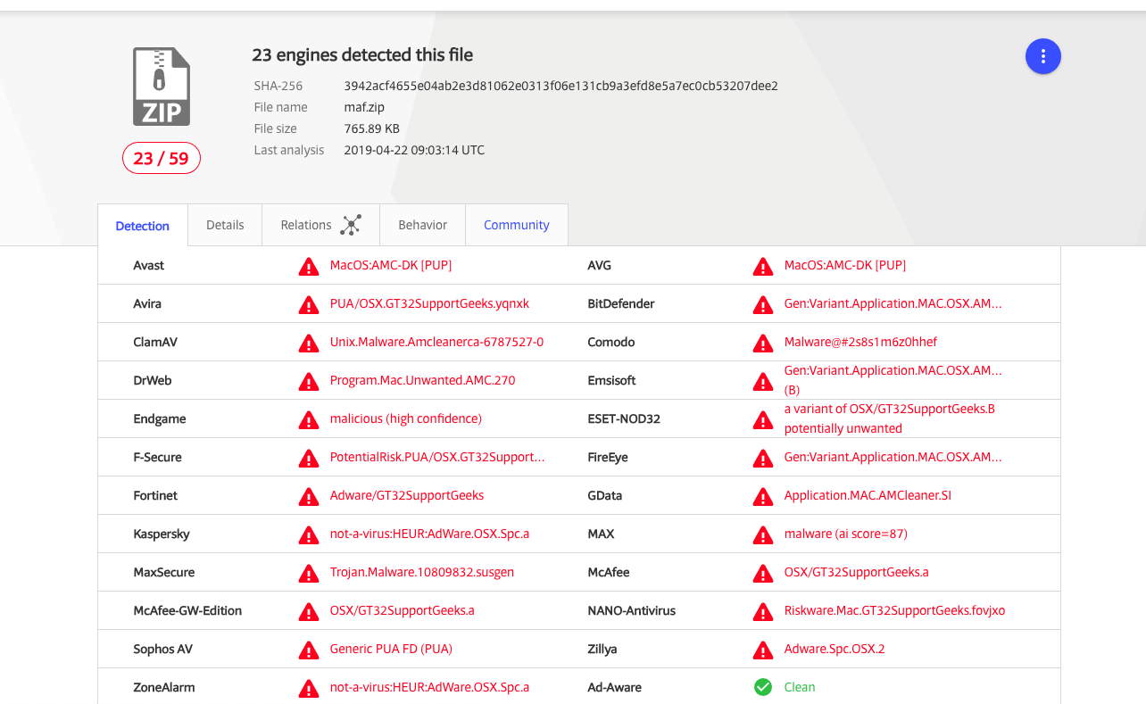The height and width of the screenshot is (704, 1146).
Task: Open the three-dot options menu button
Action: pos(1042,56)
